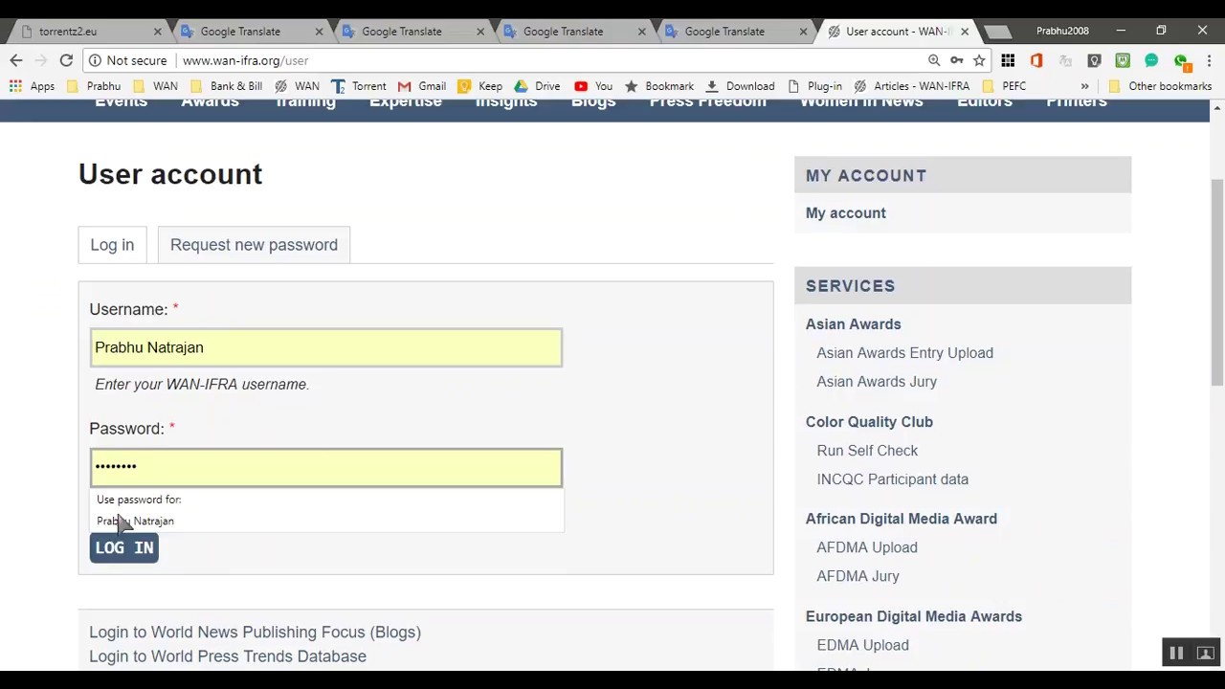Click the Not secure site info icon
Screen dimensions: 1225x689
[x=96, y=60]
